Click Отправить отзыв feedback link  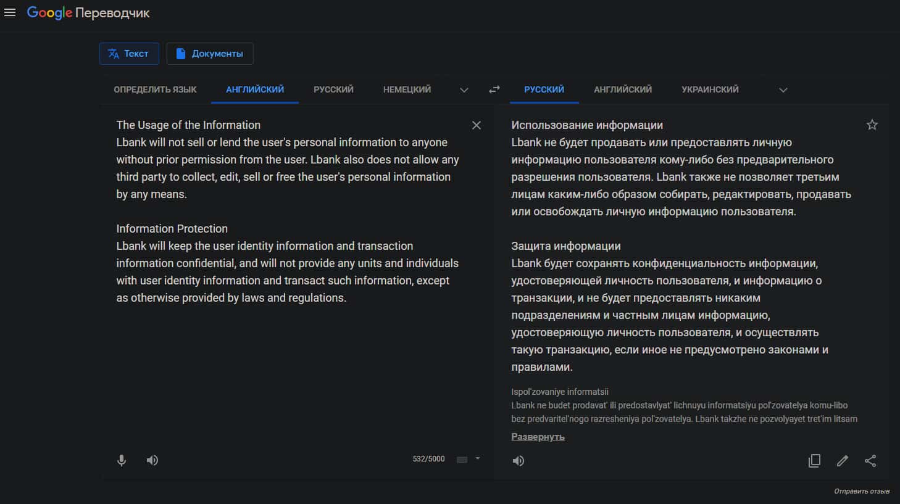pos(861,491)
